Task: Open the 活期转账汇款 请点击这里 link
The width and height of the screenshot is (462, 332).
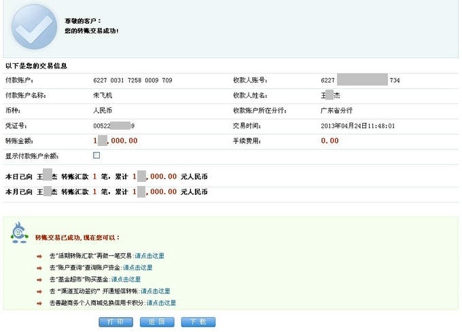Action: (x=149, y=256)
